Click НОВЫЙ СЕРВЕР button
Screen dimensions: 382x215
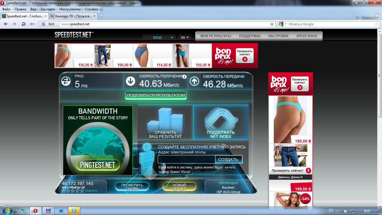[179, 187]
